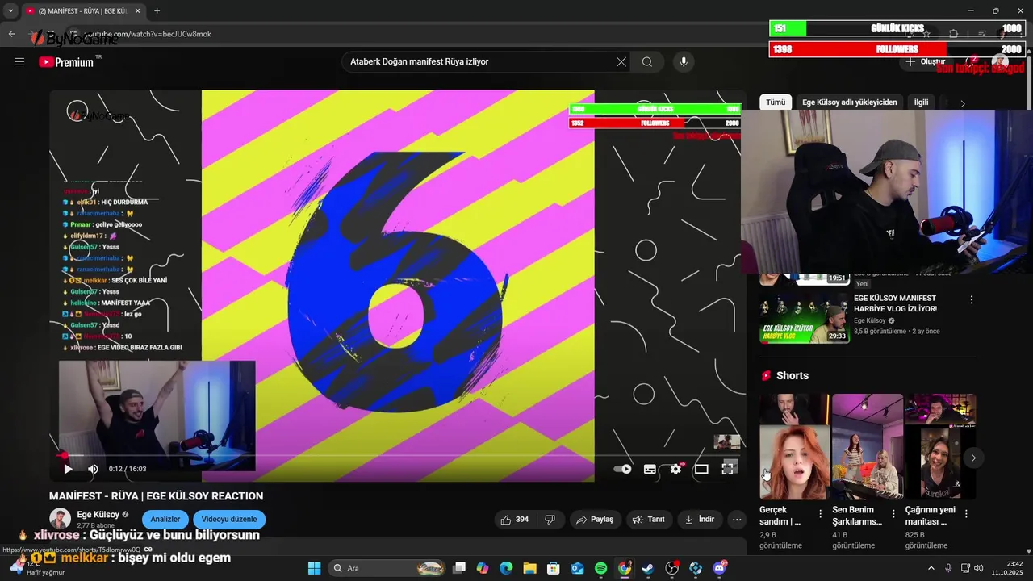
Task: Open options for Sen Benim Şarkılarıms short
Action: click(x=893, y=513)
